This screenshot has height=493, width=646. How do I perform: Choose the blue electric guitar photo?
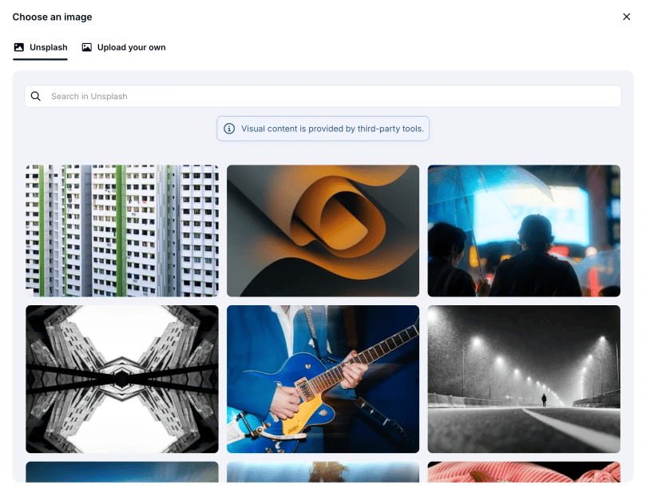[323, 377]
